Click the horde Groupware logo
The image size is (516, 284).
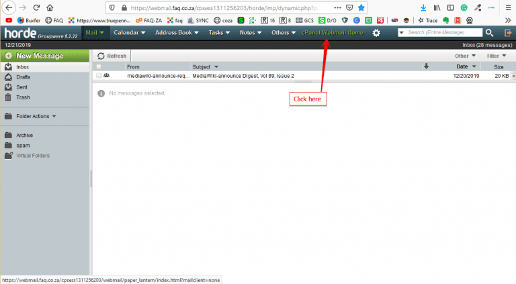point(41,33)
